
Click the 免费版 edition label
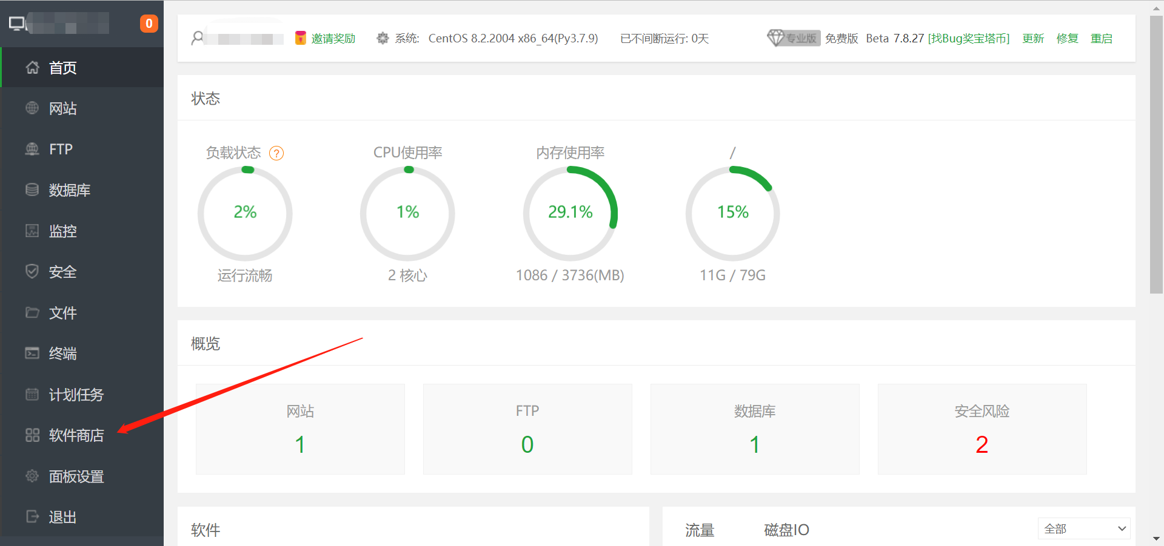[x=841, y=38]
